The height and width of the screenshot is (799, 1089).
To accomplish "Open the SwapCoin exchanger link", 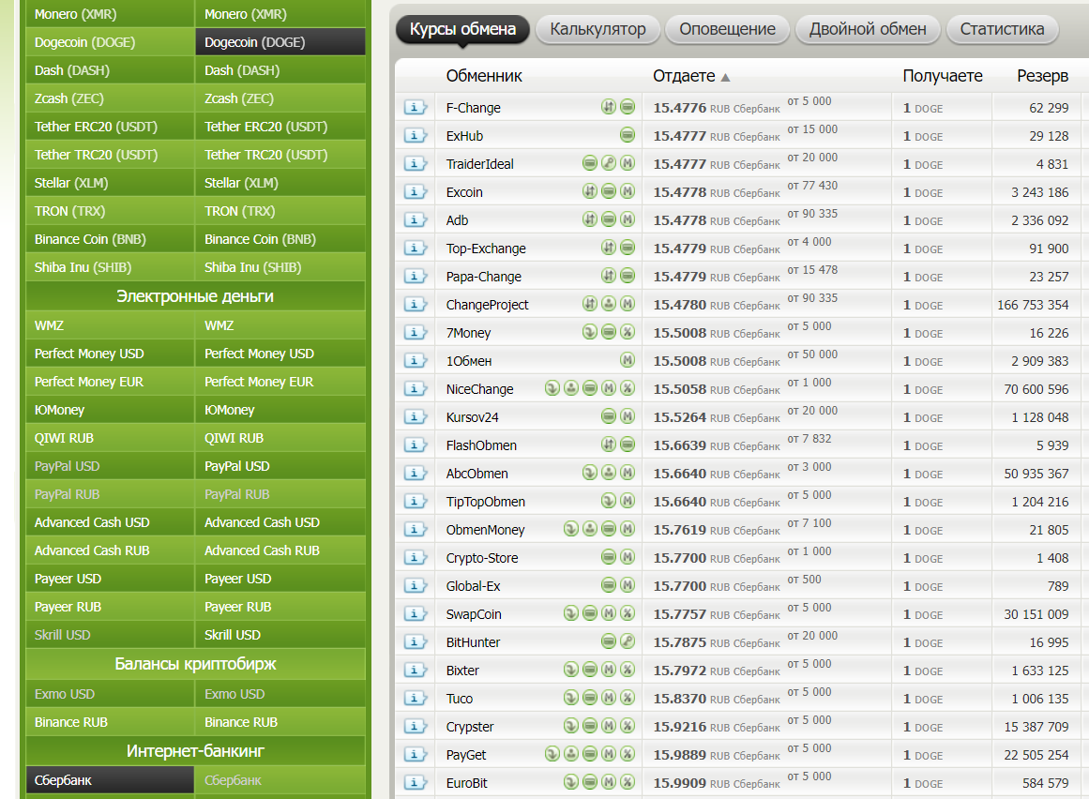I will [474, 614].
